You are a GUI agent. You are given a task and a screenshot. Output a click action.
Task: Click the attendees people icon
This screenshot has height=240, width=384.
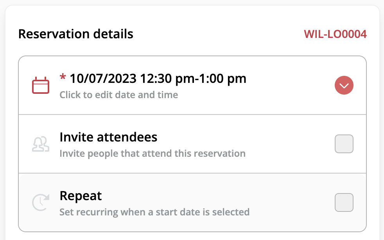click(41, 144)
